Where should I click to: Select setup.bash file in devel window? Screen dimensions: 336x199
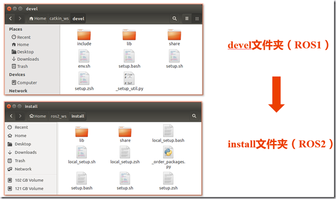click(x=129, y=58)
